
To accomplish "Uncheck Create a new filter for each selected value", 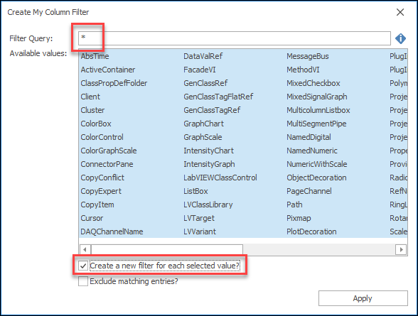I will (83, 266).
